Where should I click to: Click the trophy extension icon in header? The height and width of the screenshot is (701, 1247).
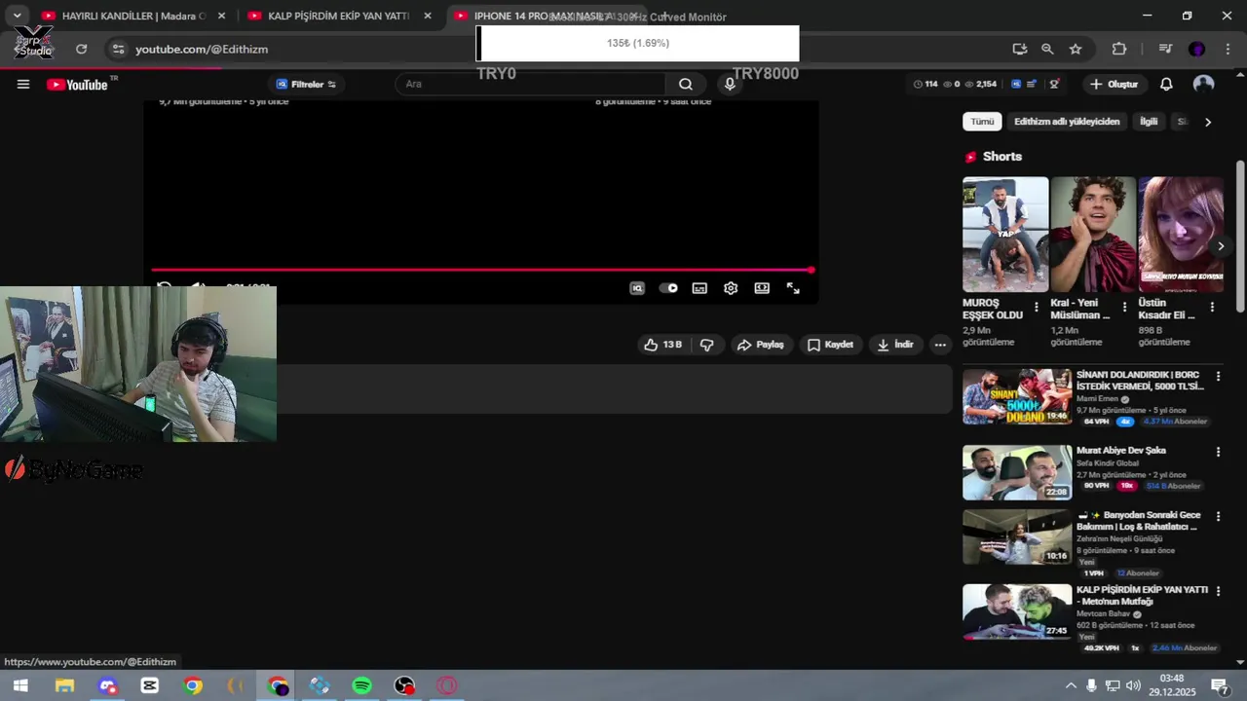point(1054,84)
